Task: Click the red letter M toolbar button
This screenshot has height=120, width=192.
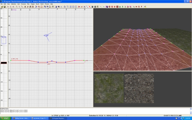Action: click(136, 7)
